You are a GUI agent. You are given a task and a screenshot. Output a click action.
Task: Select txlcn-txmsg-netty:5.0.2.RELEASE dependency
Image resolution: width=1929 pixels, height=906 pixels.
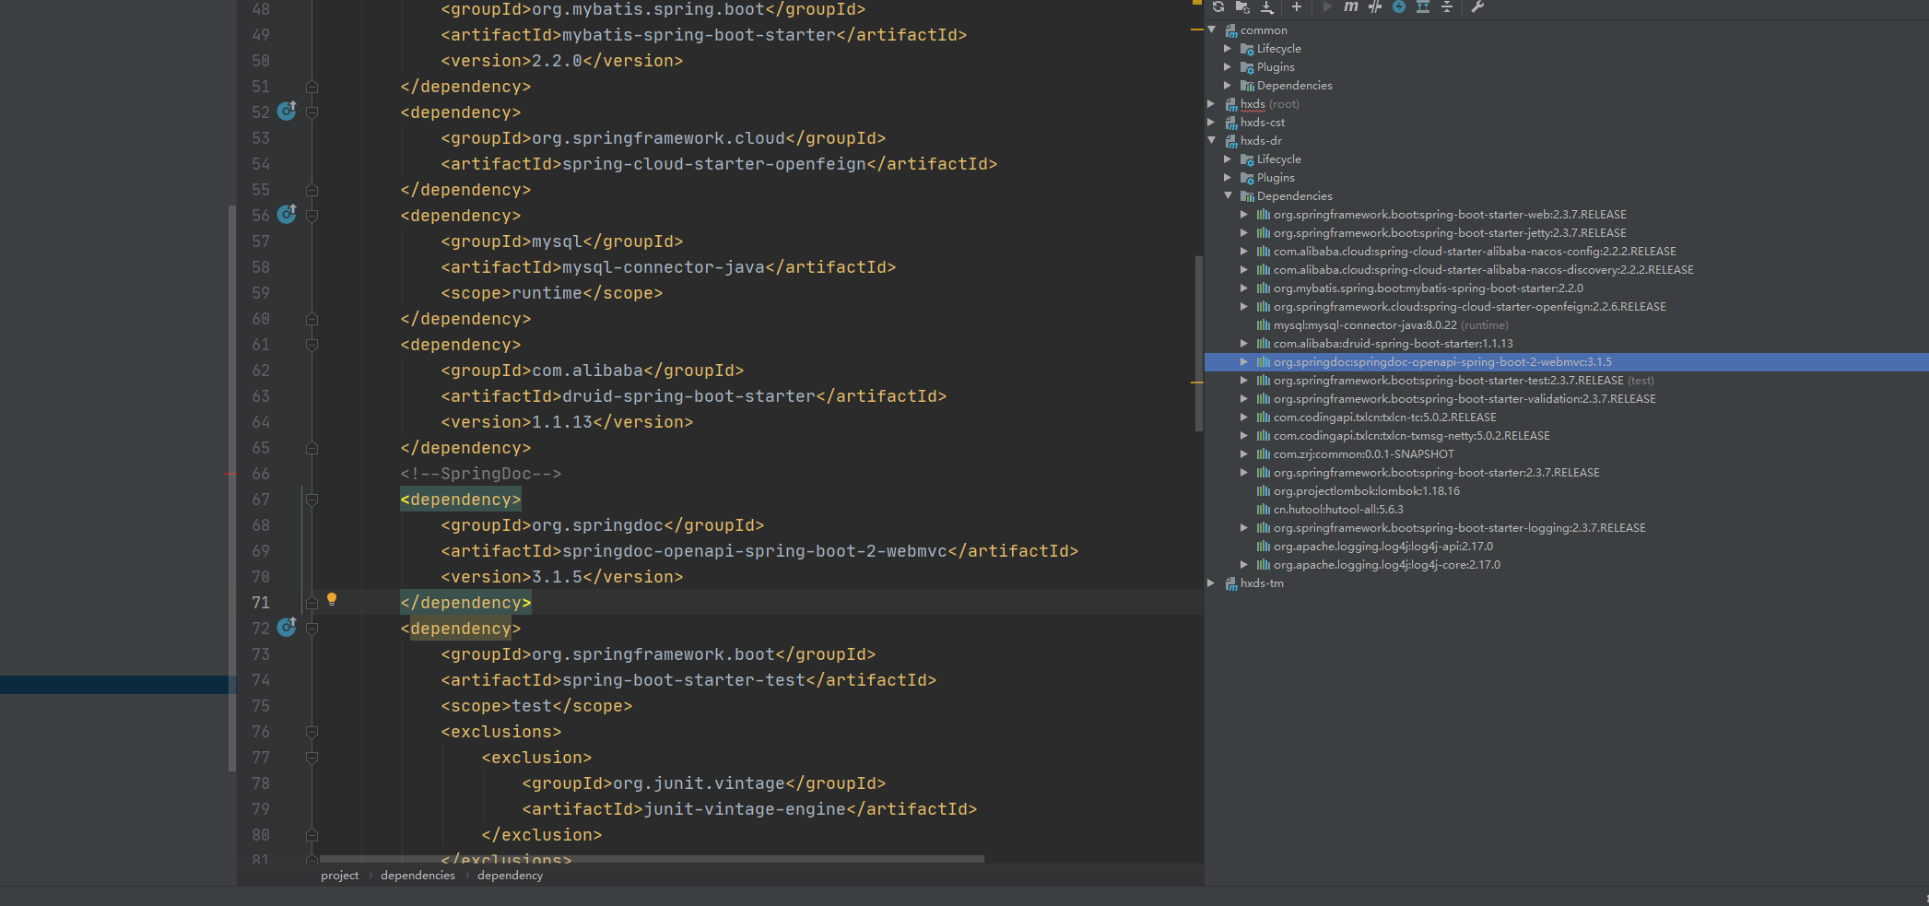tap(1412, 436)
